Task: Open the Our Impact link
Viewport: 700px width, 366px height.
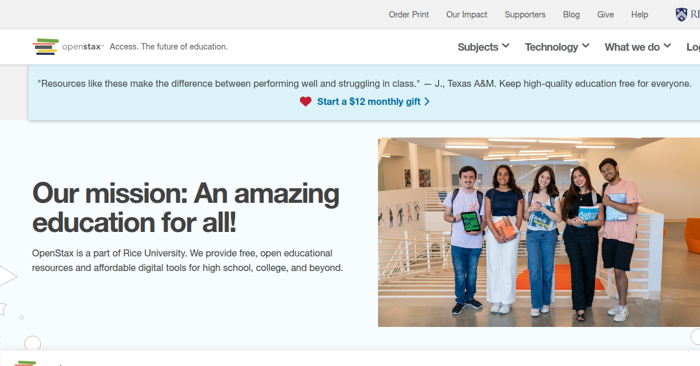Action: point(467,15)
